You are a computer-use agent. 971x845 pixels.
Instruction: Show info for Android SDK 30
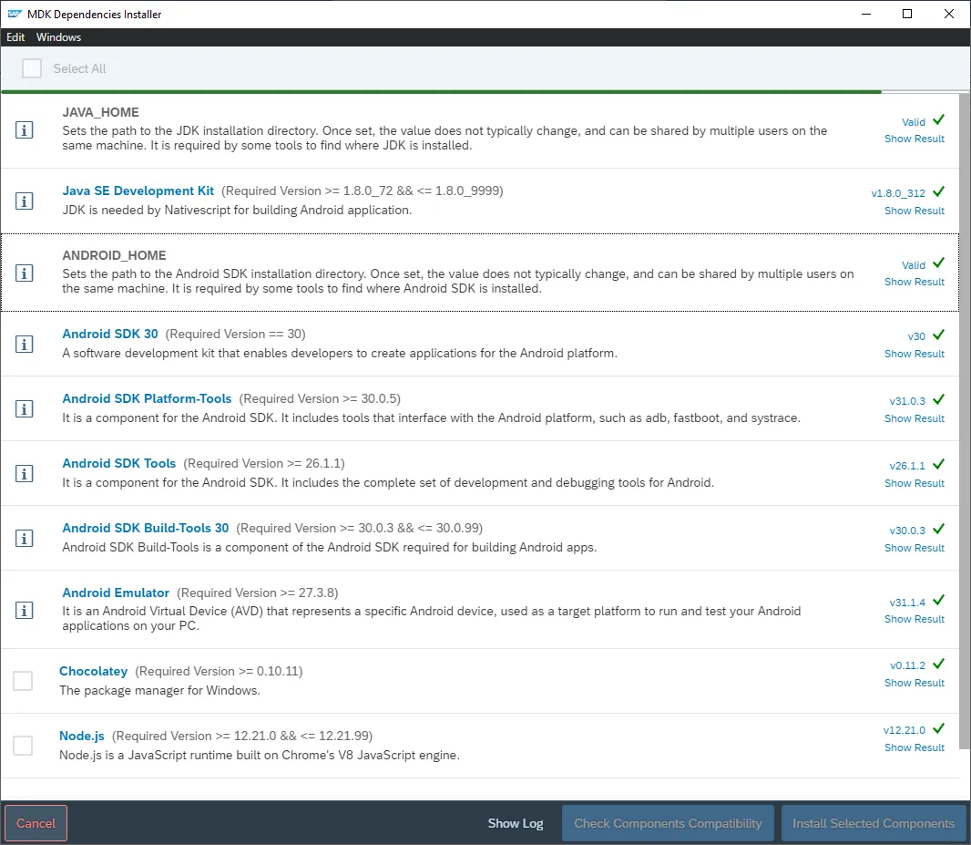click(x=25, y=344)
